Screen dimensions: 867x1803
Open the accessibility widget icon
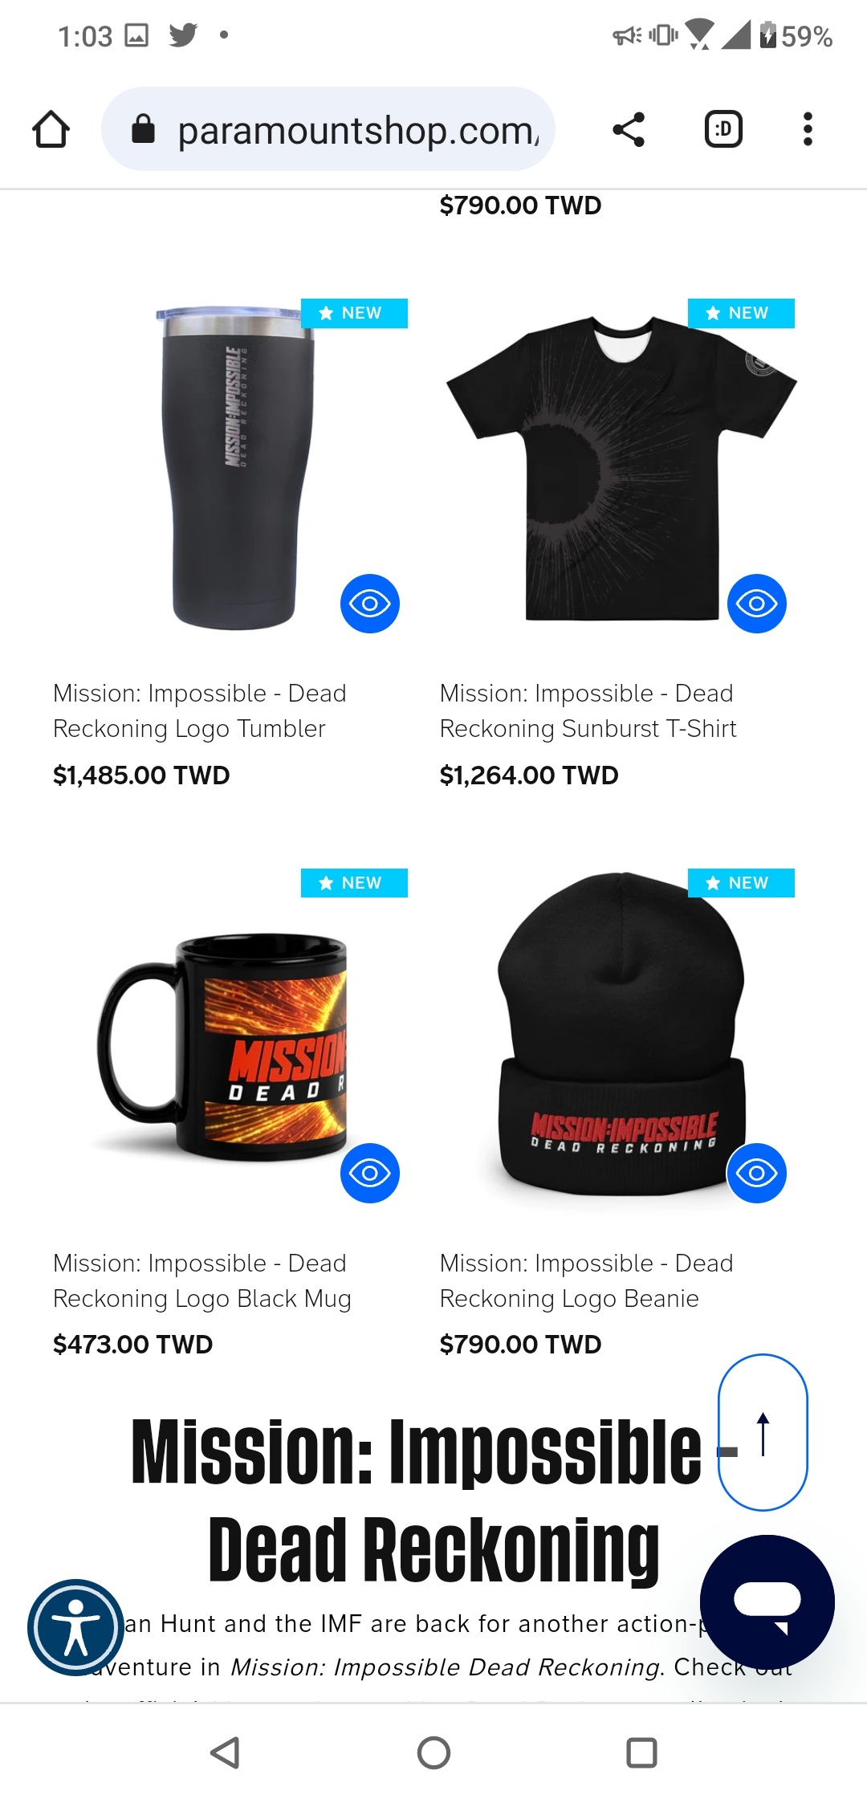coord(75,1627)
